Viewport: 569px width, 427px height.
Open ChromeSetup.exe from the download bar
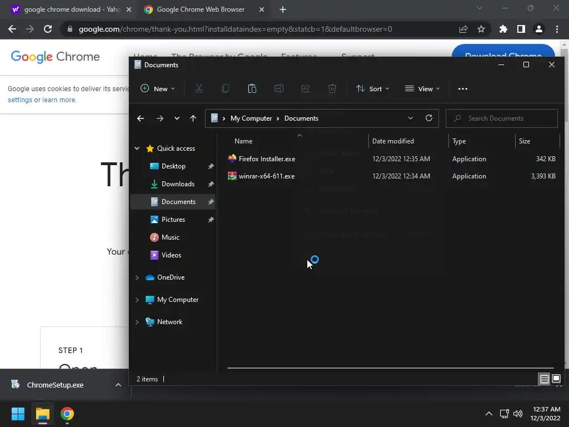point(54,385)
